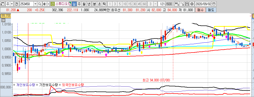Click the add indicator line icon

[182, 4]
